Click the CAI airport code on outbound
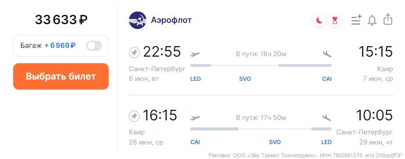405x159 pixels. 327,79
